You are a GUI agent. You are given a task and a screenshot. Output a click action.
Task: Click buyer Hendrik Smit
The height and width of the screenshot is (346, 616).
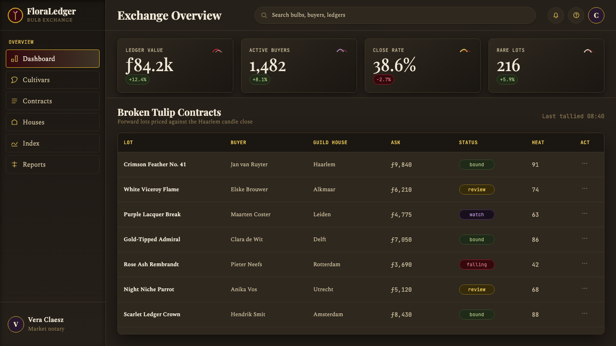coord(248,314)
